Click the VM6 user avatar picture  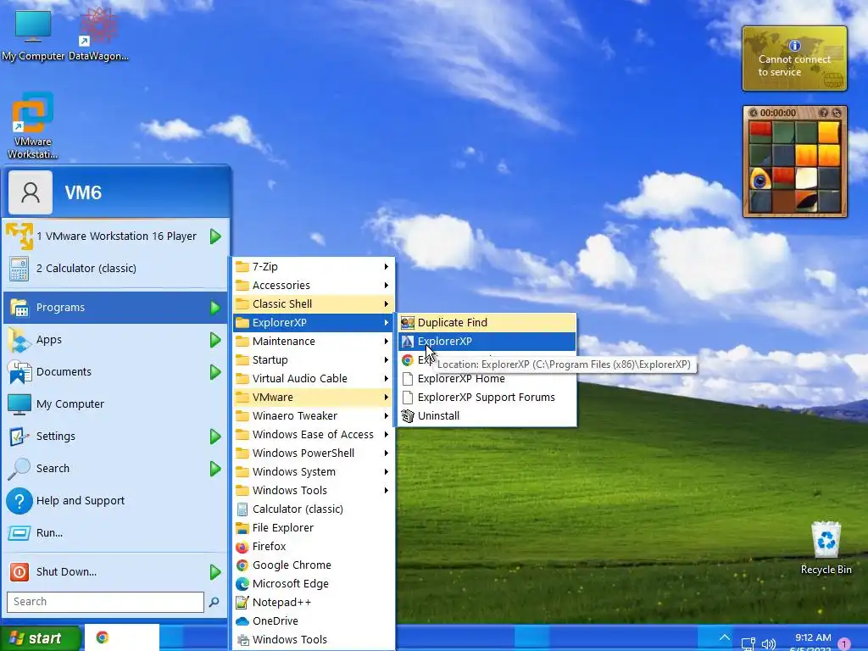click(x=31, y=192)
